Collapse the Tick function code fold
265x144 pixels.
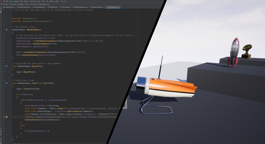click(12, 86)
